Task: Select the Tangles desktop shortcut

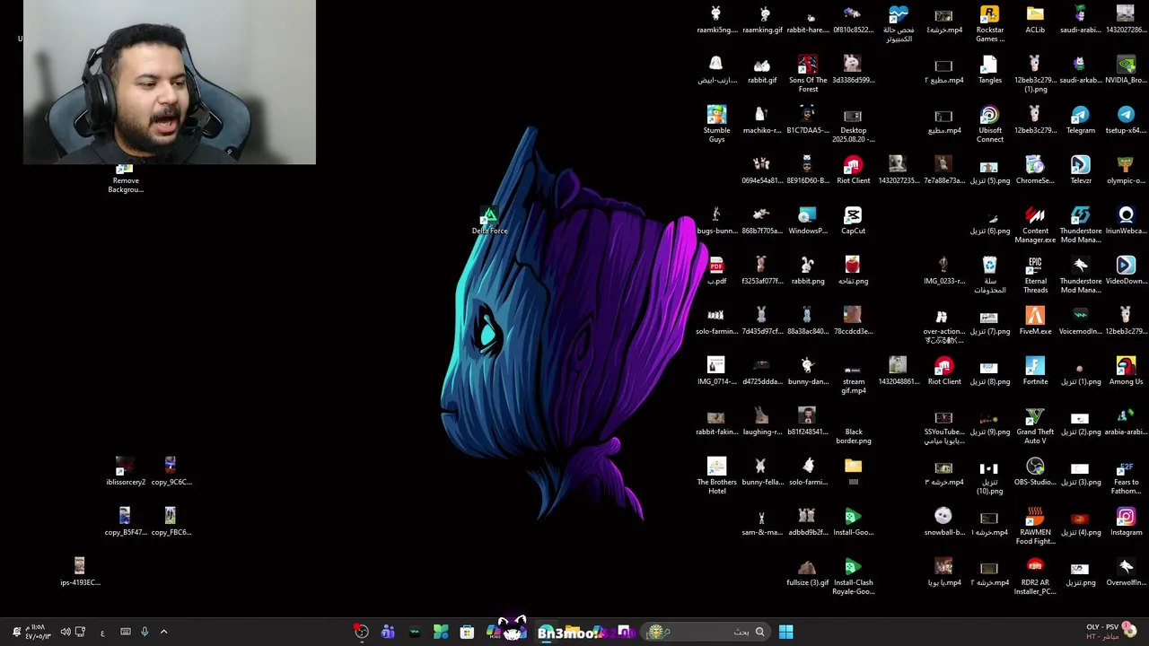Action: click(989, 70)
